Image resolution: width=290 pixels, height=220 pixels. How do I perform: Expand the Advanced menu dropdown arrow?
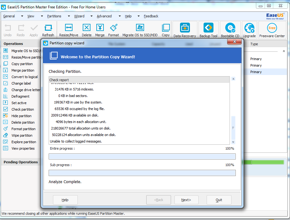[x=120, y=16]
